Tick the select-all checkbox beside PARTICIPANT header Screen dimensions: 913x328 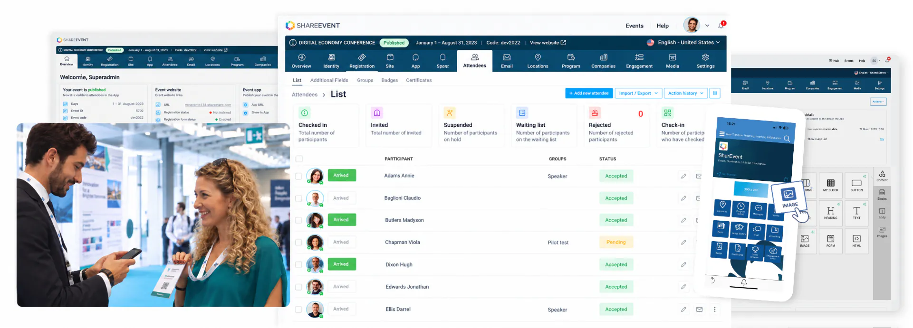click(299, 159)
